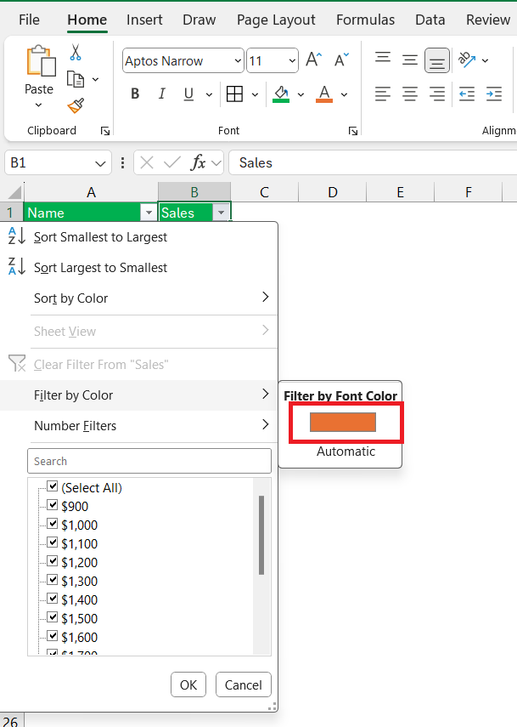Increase font size with the larger A icon
The width and height of the screenshot is (517, 727).
tap(314, 60)
